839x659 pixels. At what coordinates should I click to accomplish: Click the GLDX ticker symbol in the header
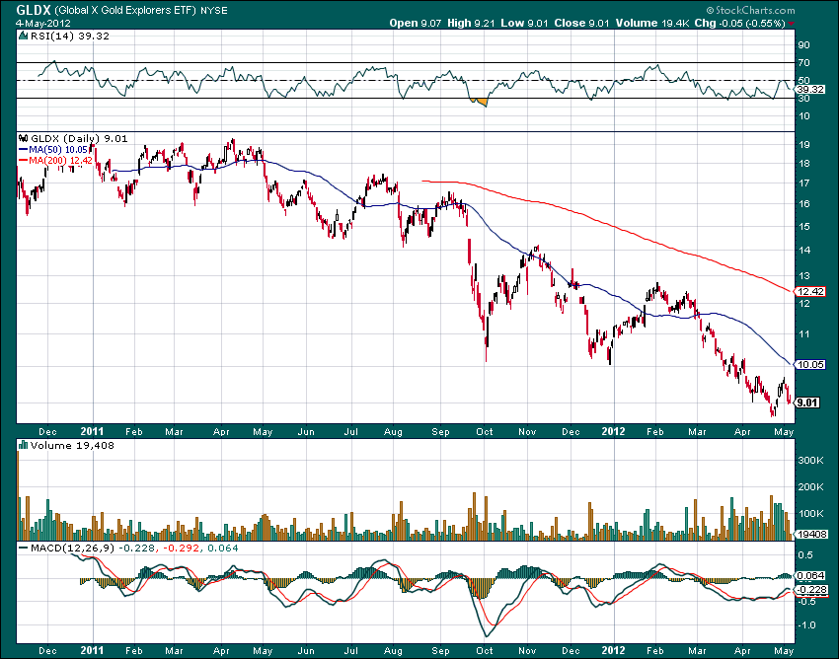click(x=34, y=10)
